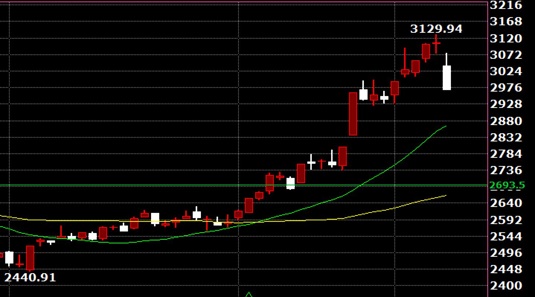Click the 3129.94 high price label
The image size is (535, 297).
pyautogui.click(x=436, y=29)
